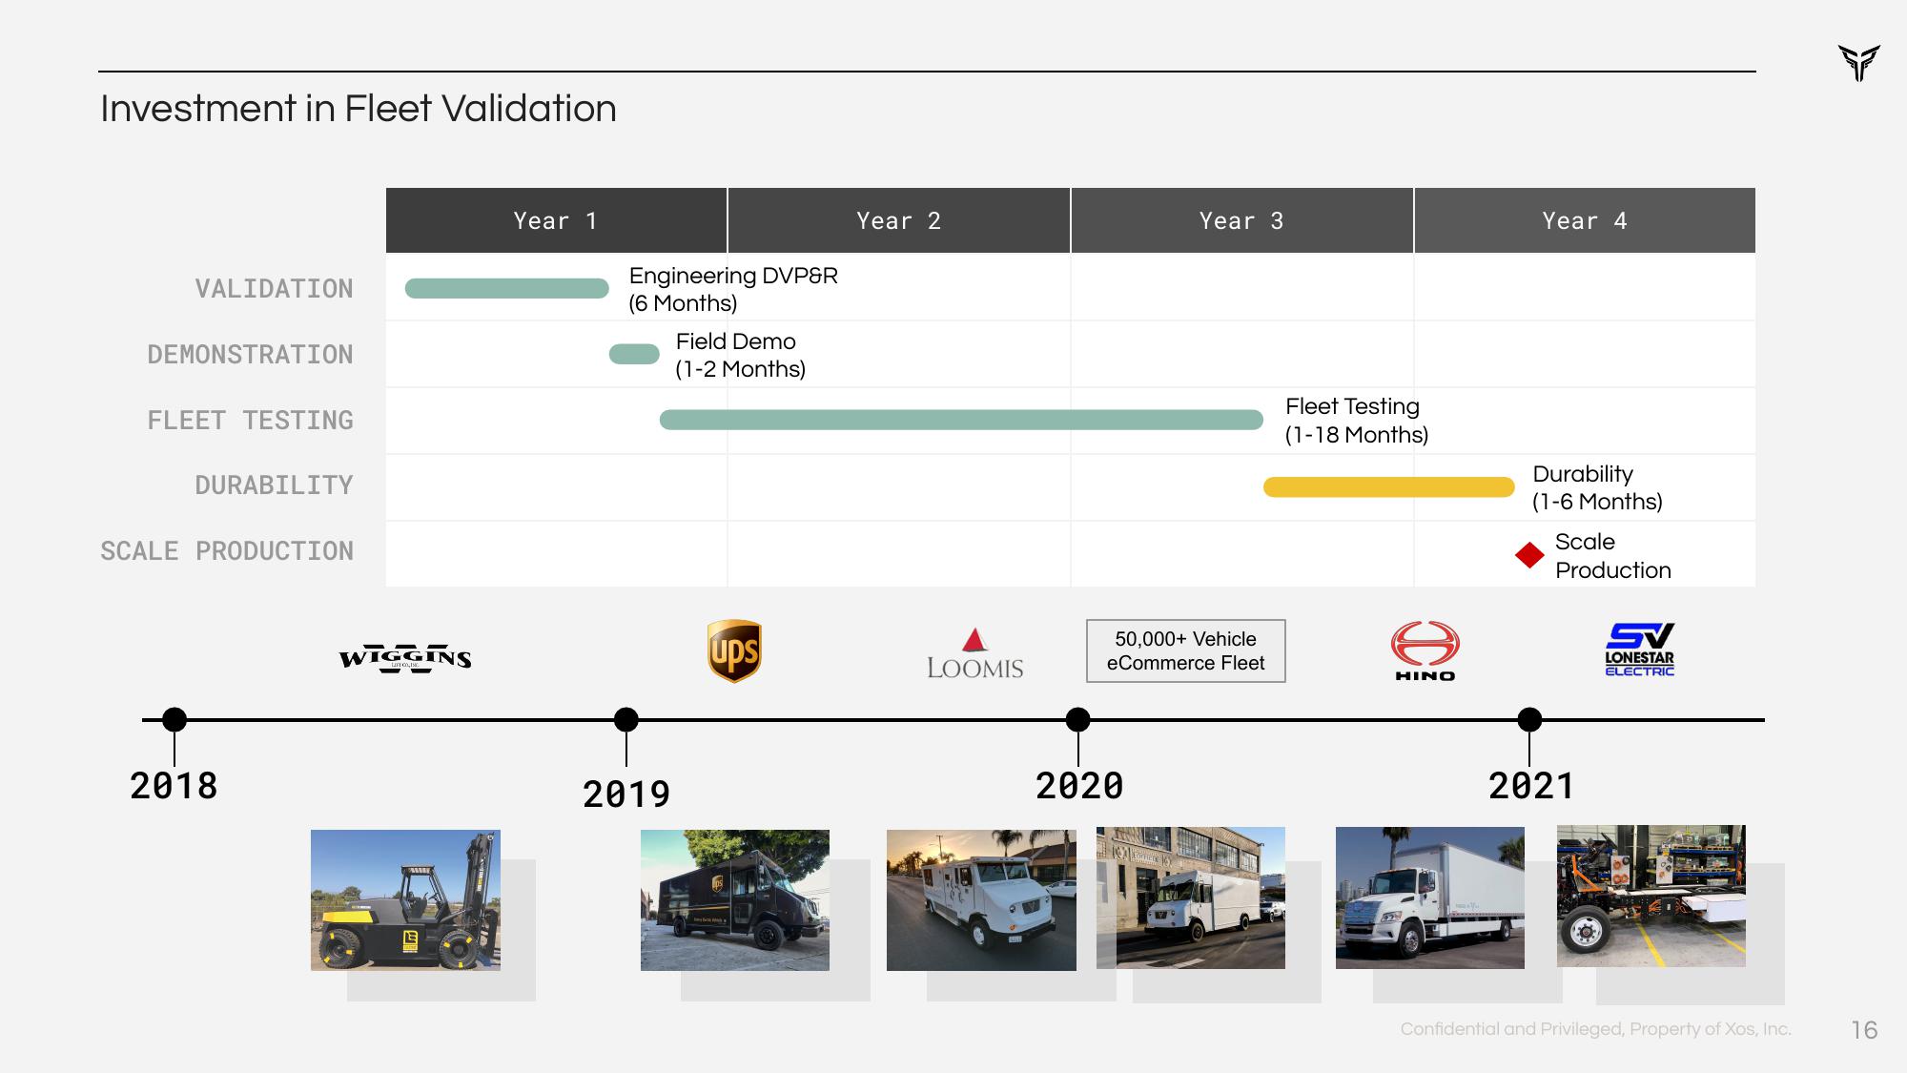Click the VALIDATION row label
This screenshot has height=1073, width=1907.
pyautogui.click(x=274, y=288)
